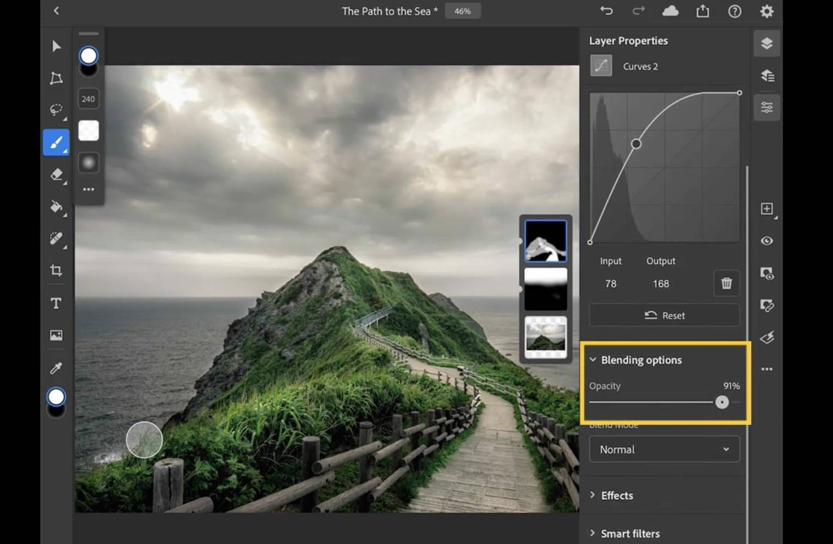Choose the Eraser tool

point(56,175)
